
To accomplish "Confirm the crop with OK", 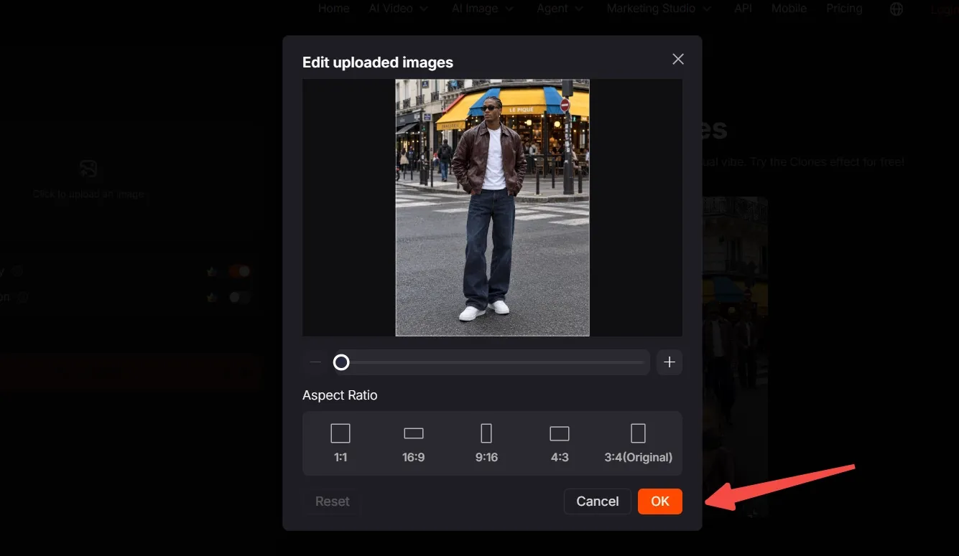I will point(660,501).
